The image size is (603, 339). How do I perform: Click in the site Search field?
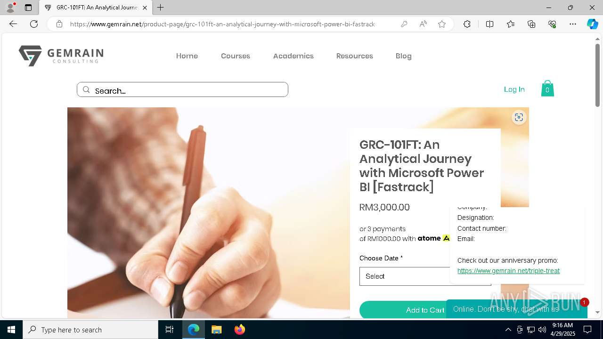[x=182, y=89]
